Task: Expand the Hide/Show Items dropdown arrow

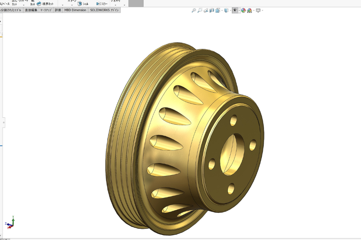Action: point(239,10)
